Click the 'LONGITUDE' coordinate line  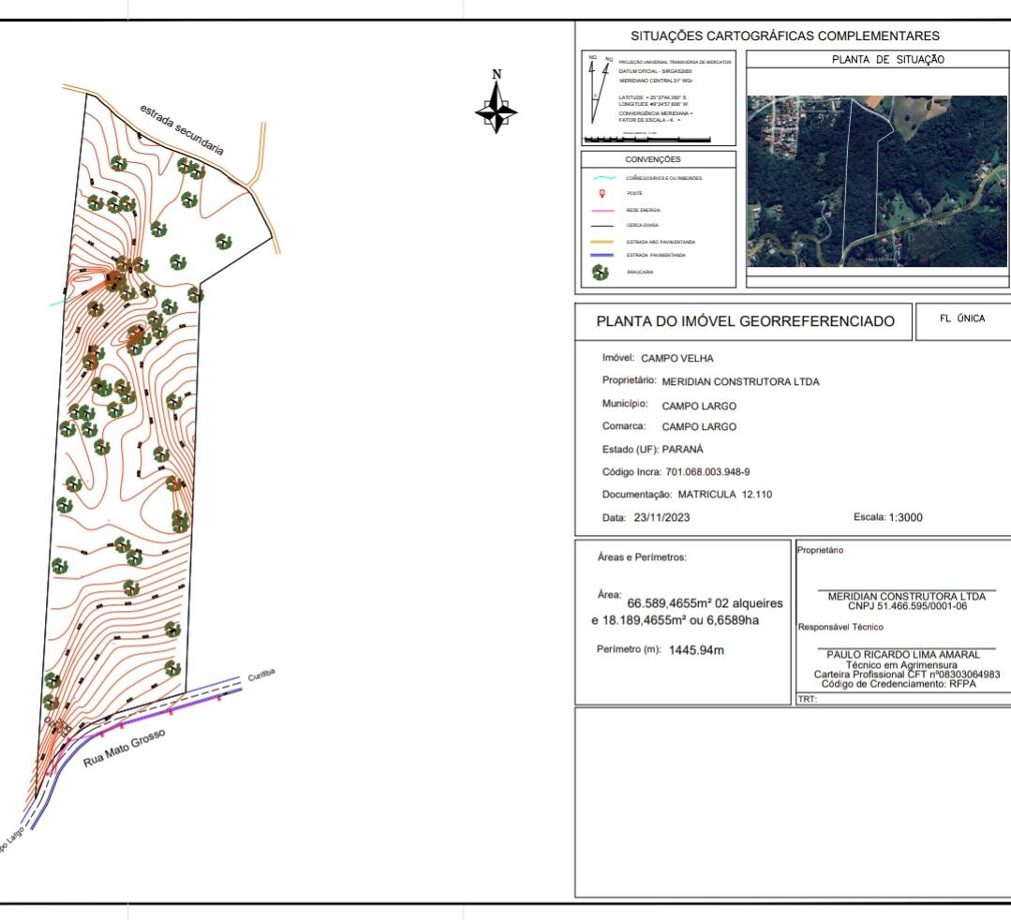point(652,104)
